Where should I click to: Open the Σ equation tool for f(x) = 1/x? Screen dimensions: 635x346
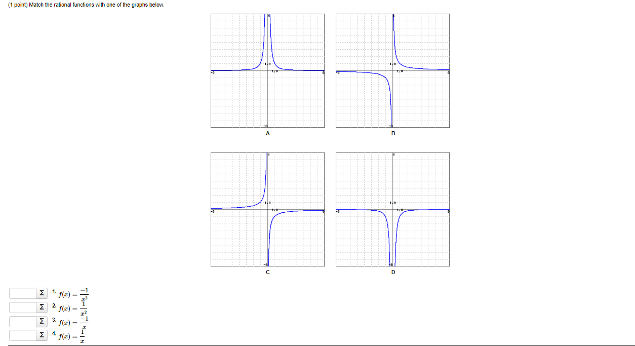[42, 335]
